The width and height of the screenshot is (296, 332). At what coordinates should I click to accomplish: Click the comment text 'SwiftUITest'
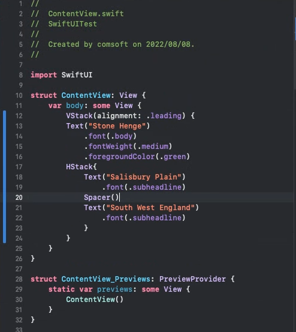click(x=73, y=24)
